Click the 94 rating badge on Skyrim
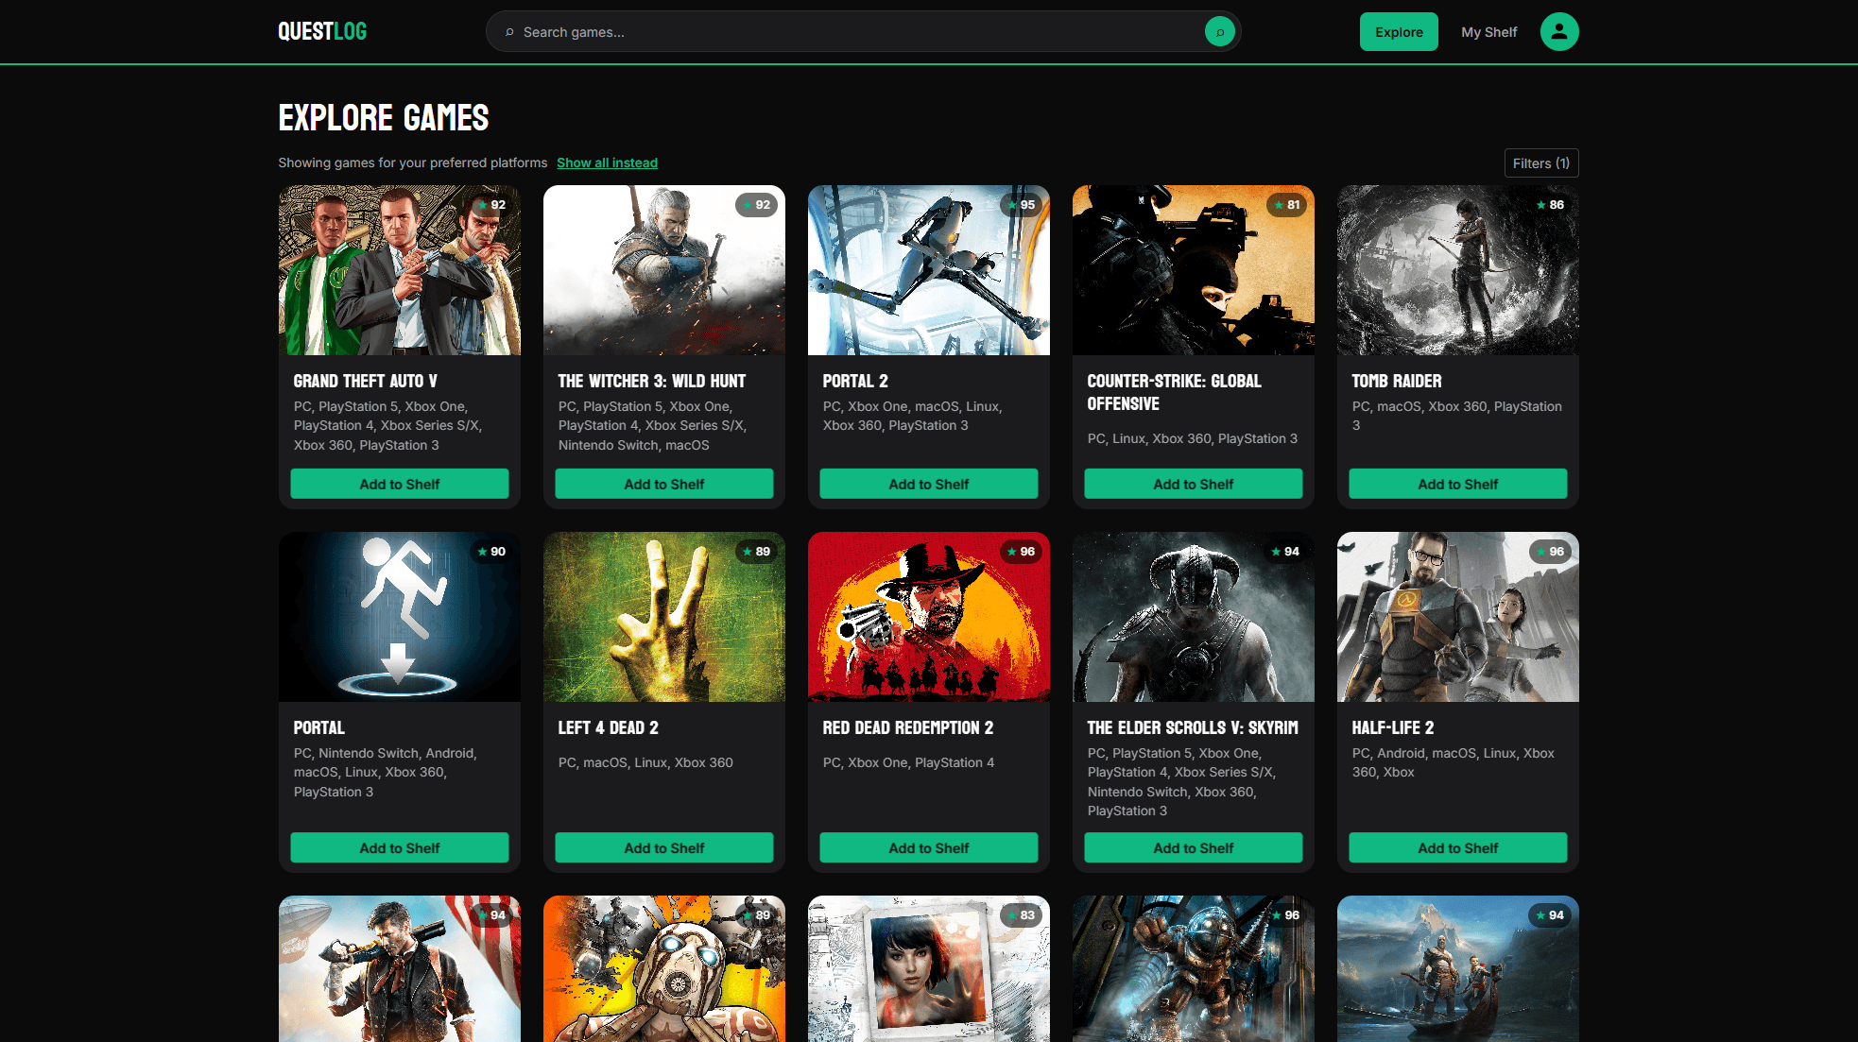Image resolution: width=1858 pixels, height=1042 pixels. click(1286, 552)
